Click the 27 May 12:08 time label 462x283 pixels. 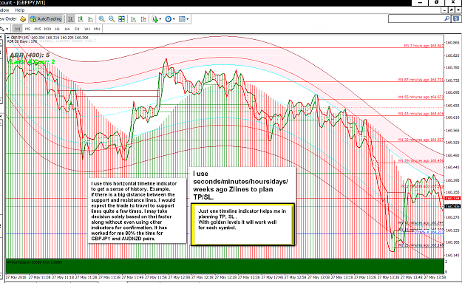[x=179, y=277]
